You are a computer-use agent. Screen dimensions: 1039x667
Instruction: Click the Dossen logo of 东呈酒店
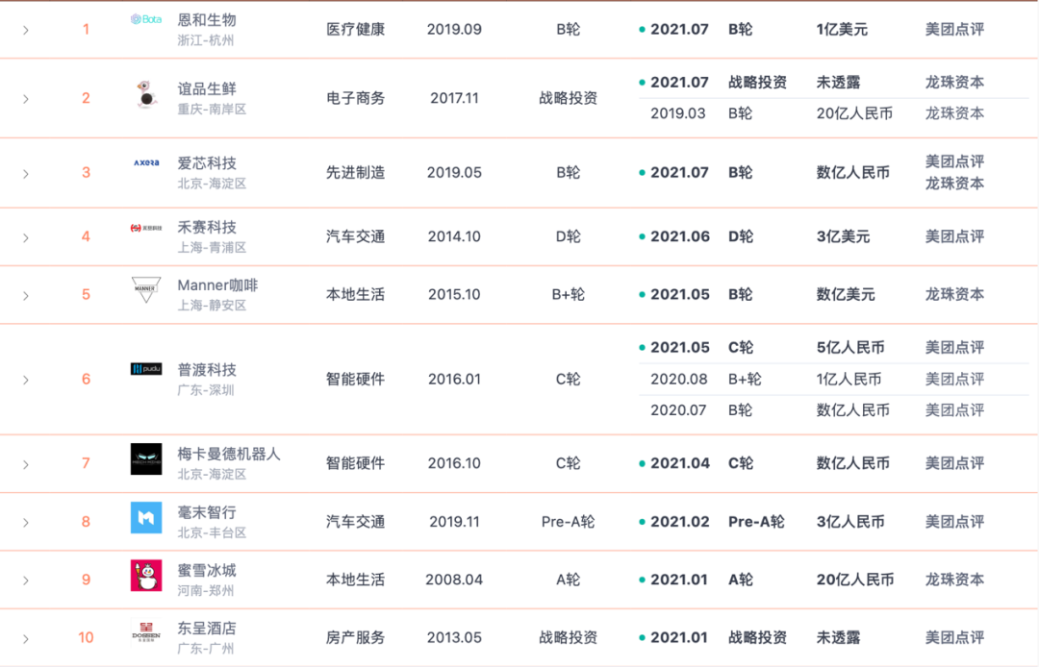tap(146, 630)
